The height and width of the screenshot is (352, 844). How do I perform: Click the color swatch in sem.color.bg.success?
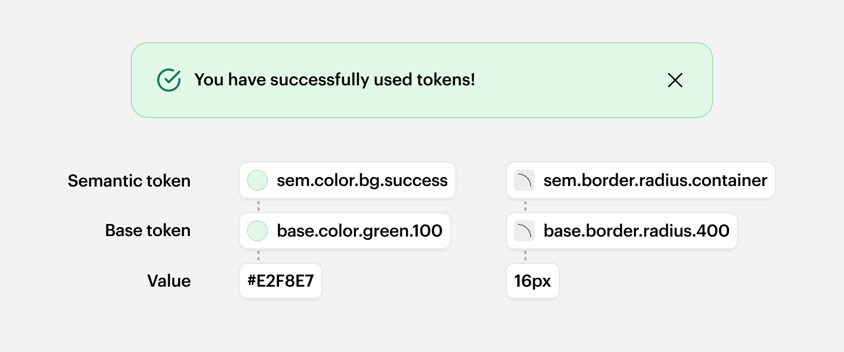[x=257, y=180]
